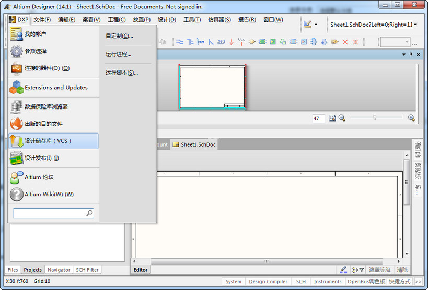Open Altium 论坛 entry

pyautogui.click(x=53, y=177)
